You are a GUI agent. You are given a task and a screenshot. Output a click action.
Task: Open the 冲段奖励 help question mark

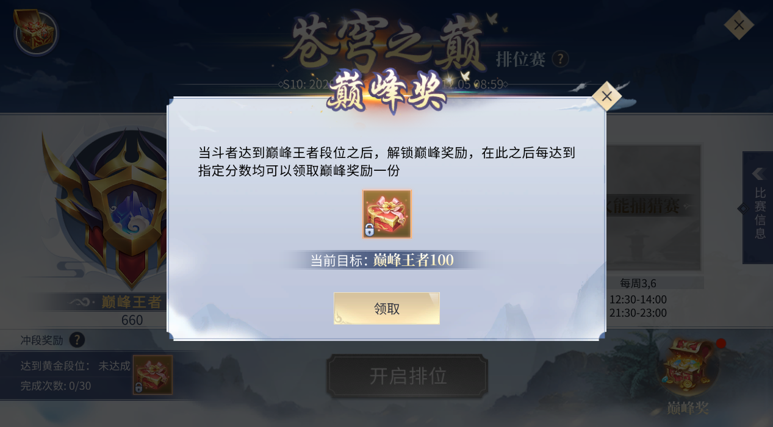coord(77,340)
